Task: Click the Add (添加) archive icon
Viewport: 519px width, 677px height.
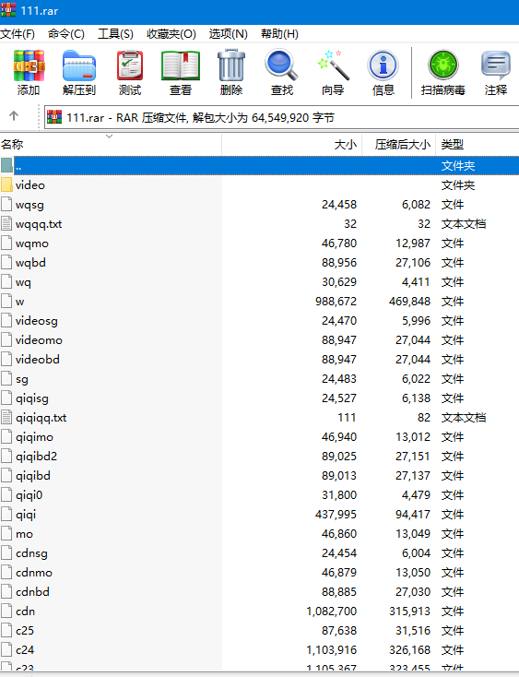Action: 29,72
